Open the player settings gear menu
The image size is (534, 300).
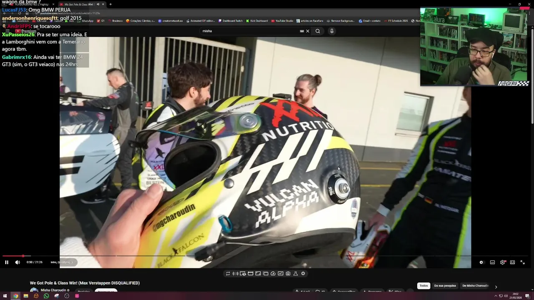(x=503, y=262)
